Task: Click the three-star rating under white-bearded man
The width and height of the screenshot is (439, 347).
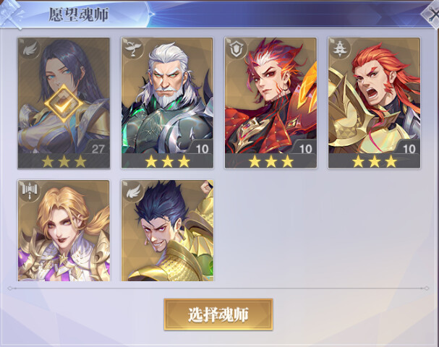Action: click(167, 161)
